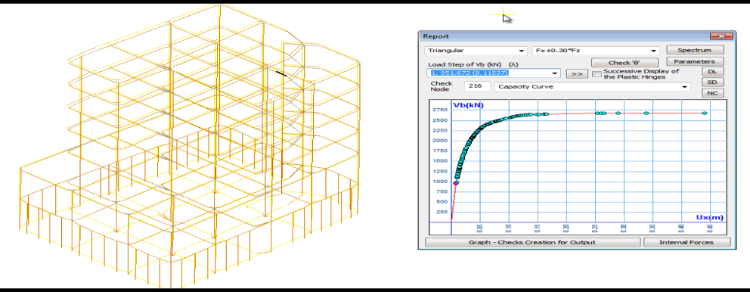Click the >> next load step button
Viewport: 750px width, 292px height.
(x=577, y=74)
